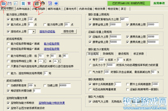Screen dimensions: 168x111
Task: Click the character face icon in toolbar
Action: [x=43, y=3]
